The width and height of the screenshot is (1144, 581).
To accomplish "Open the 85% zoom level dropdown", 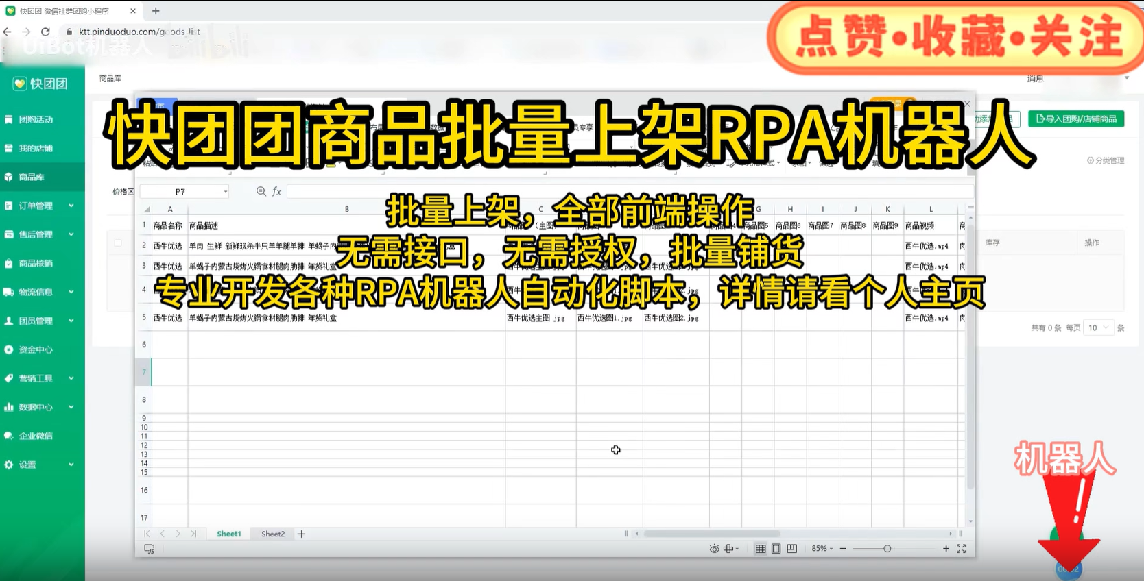I will [x=822, y=549].
